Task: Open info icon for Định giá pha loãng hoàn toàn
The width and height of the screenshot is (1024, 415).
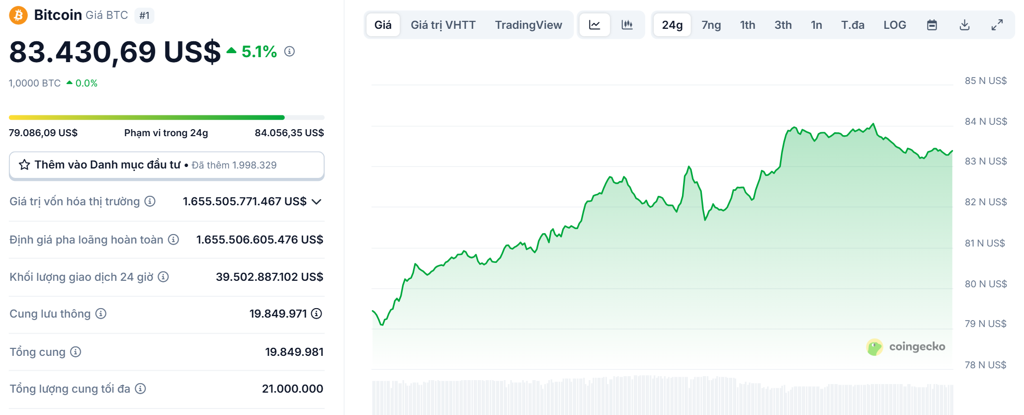Action: [x=173, y=240]
